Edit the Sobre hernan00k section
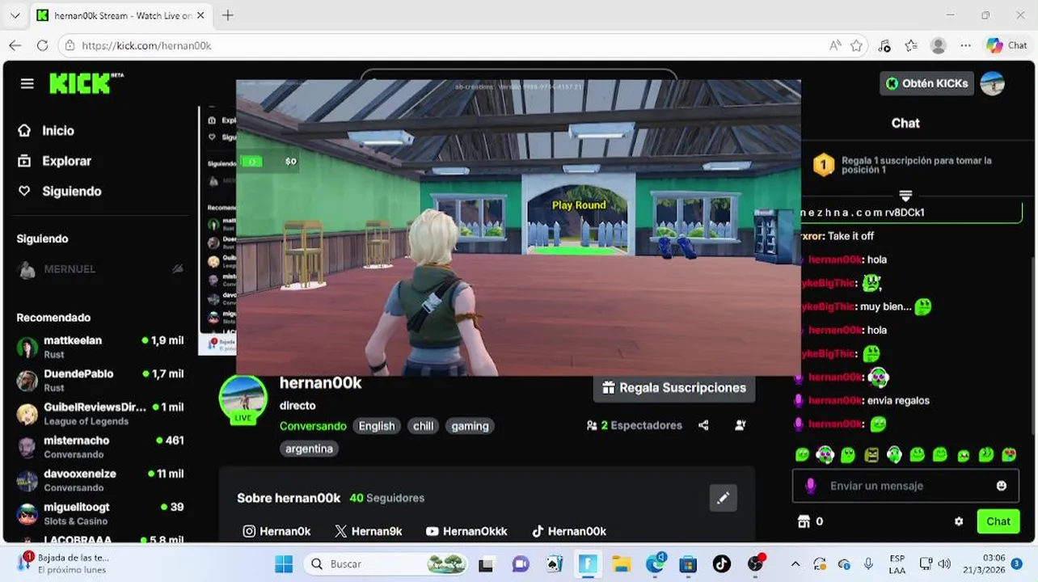 [723, 498]
